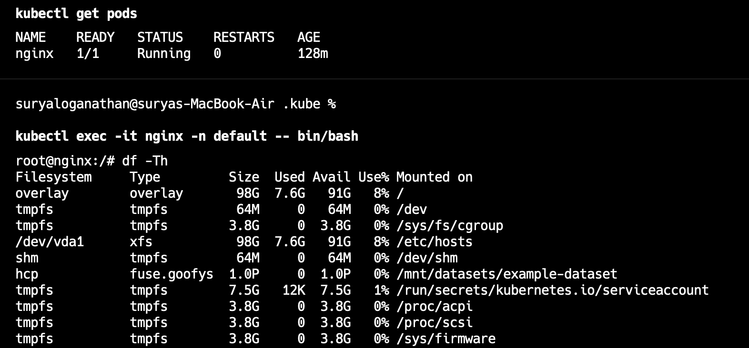
Task: Click the '/etc/hosts' mount path
Action: [435, 242]
